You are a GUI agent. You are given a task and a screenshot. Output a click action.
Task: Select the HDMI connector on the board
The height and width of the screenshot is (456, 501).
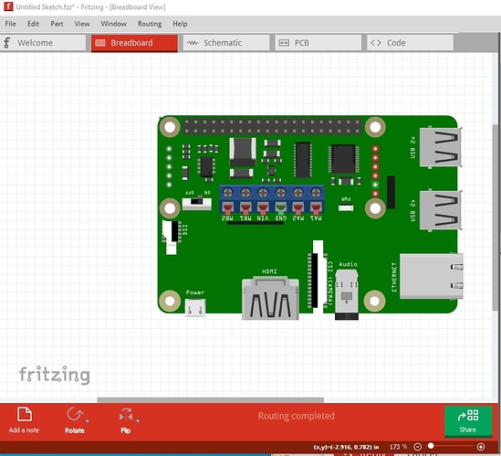tap(270, 299)
